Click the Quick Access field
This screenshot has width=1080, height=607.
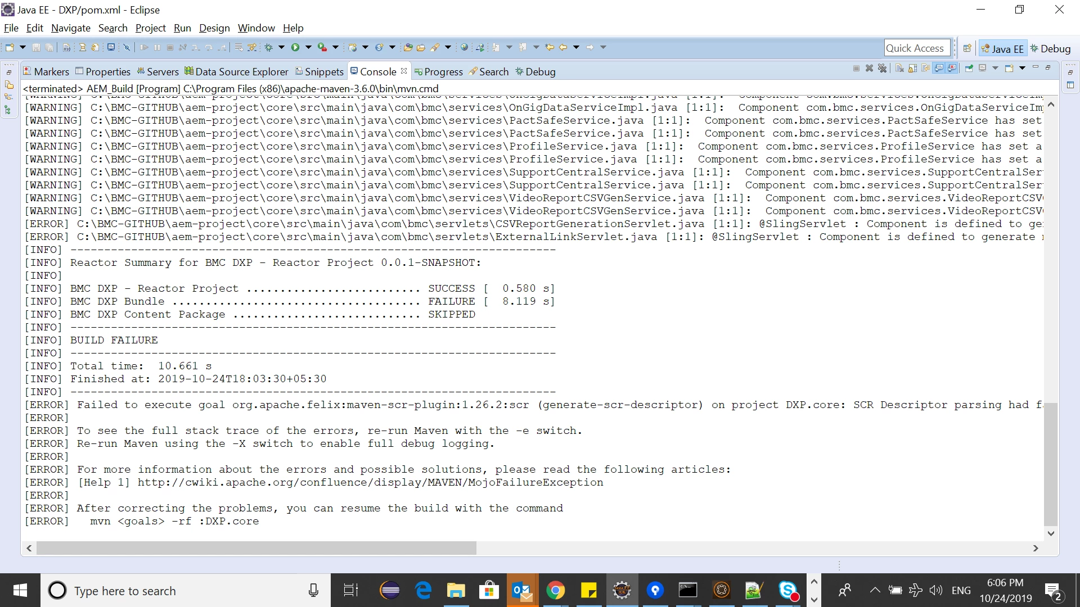917,48
